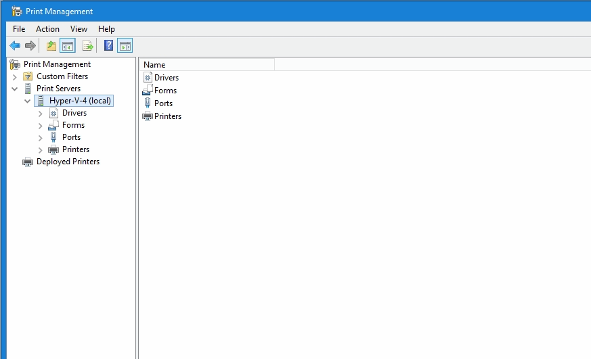Open the Action menu

click(47, 29)
